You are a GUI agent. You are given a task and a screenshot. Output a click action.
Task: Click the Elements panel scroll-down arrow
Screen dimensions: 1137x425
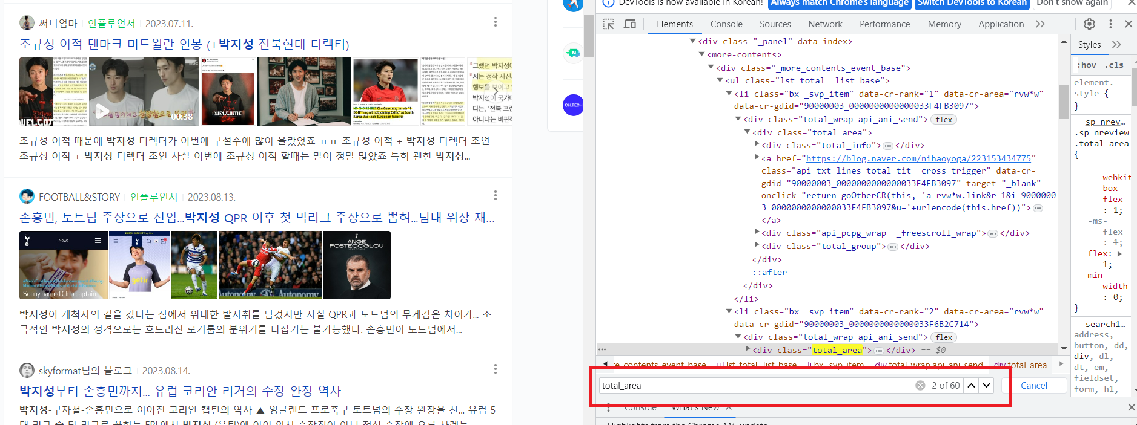coord(1064,349)
